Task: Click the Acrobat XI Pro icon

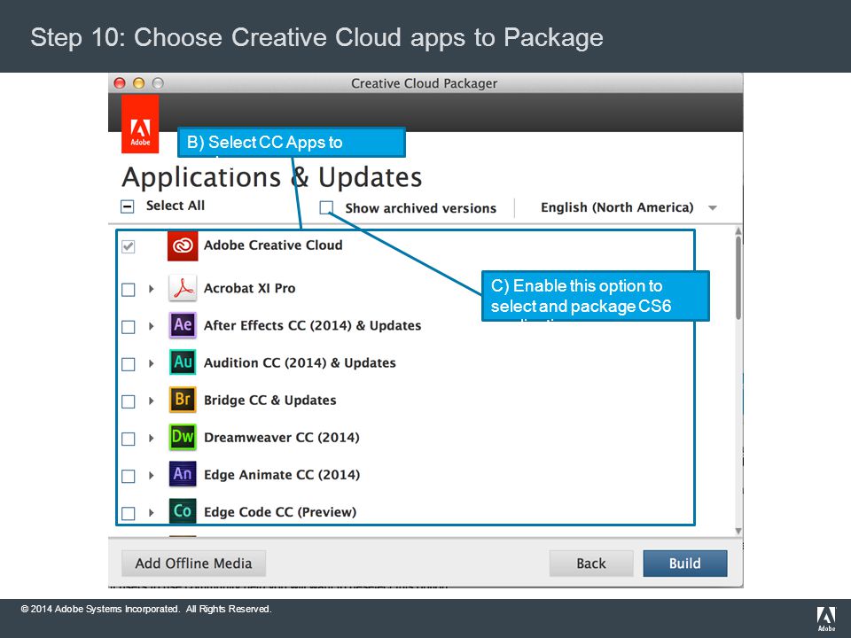Action: pos(183,288)
